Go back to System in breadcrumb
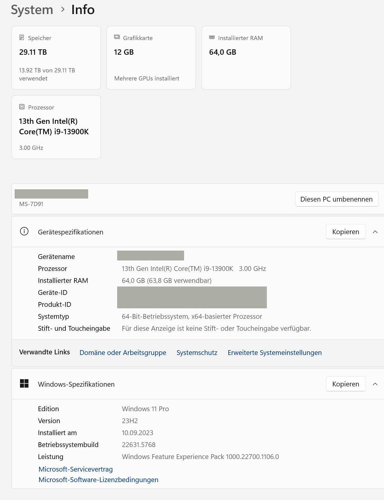Image resolution: width=384 pixels, height=500 pixels. (x=32, y=10)
